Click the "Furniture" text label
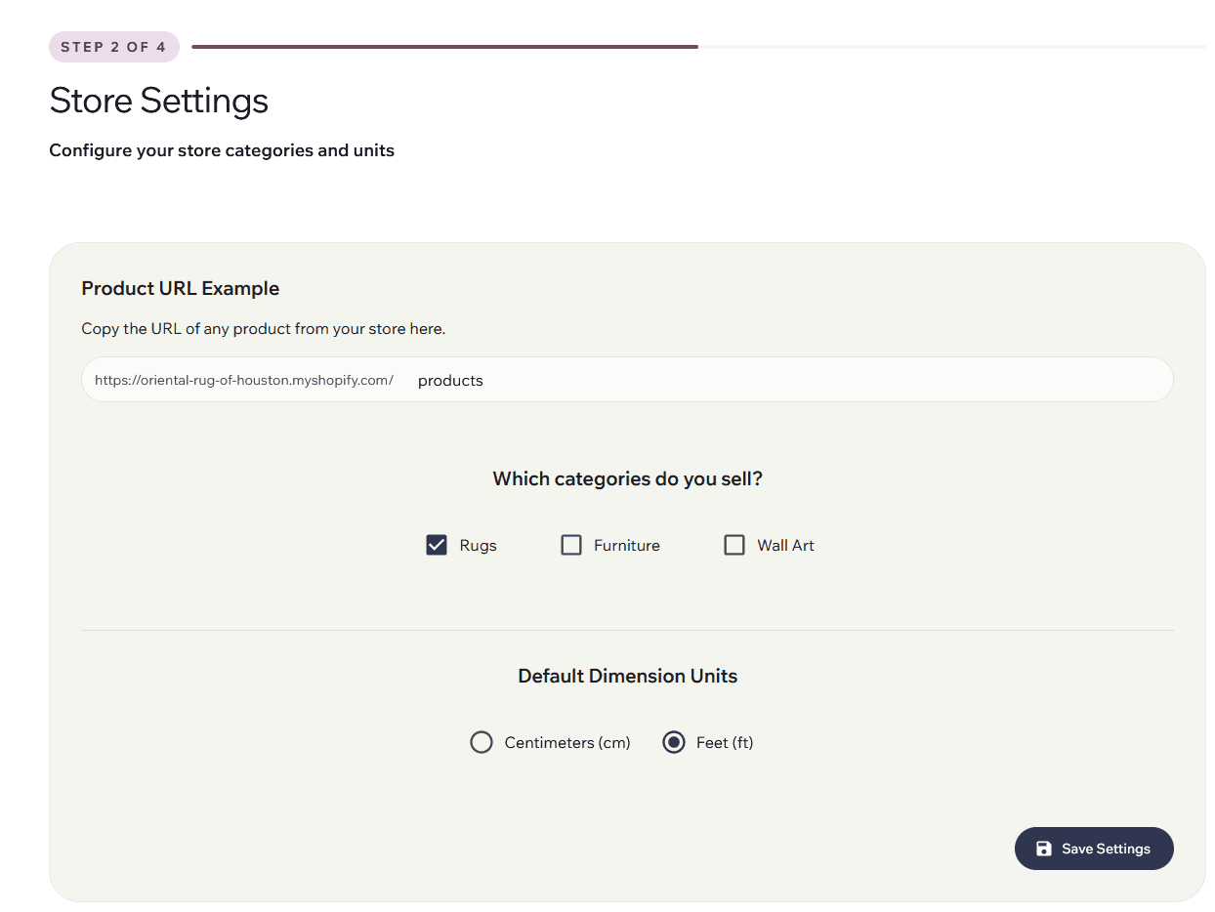 coord(626,546)
